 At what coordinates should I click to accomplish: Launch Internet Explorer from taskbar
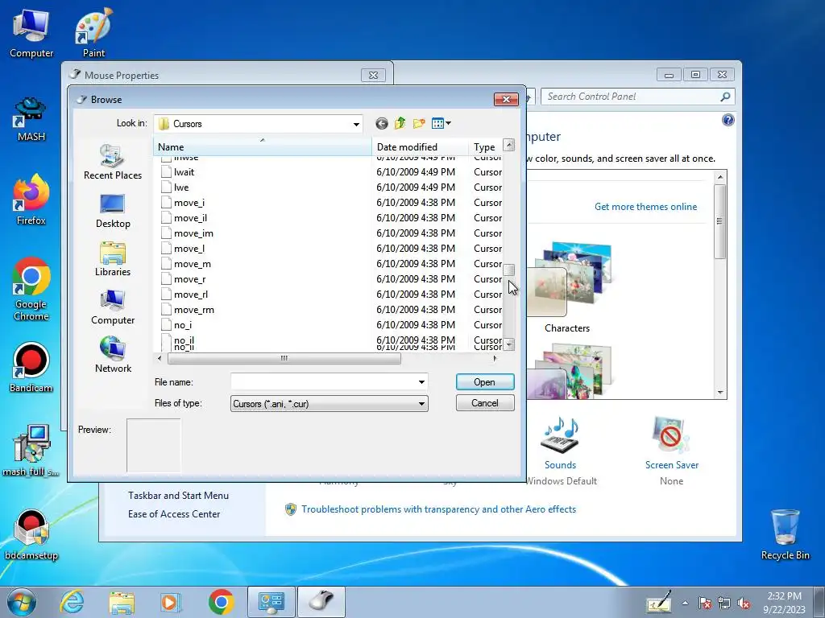click(x=72, y=602)
